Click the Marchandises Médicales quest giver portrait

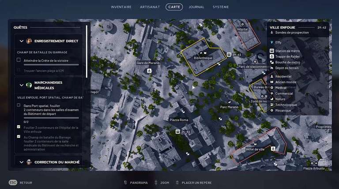click(x=29, y=85)
